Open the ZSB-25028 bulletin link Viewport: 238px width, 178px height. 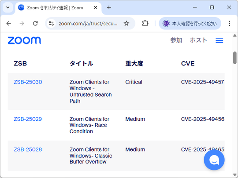tap(28, 149)
